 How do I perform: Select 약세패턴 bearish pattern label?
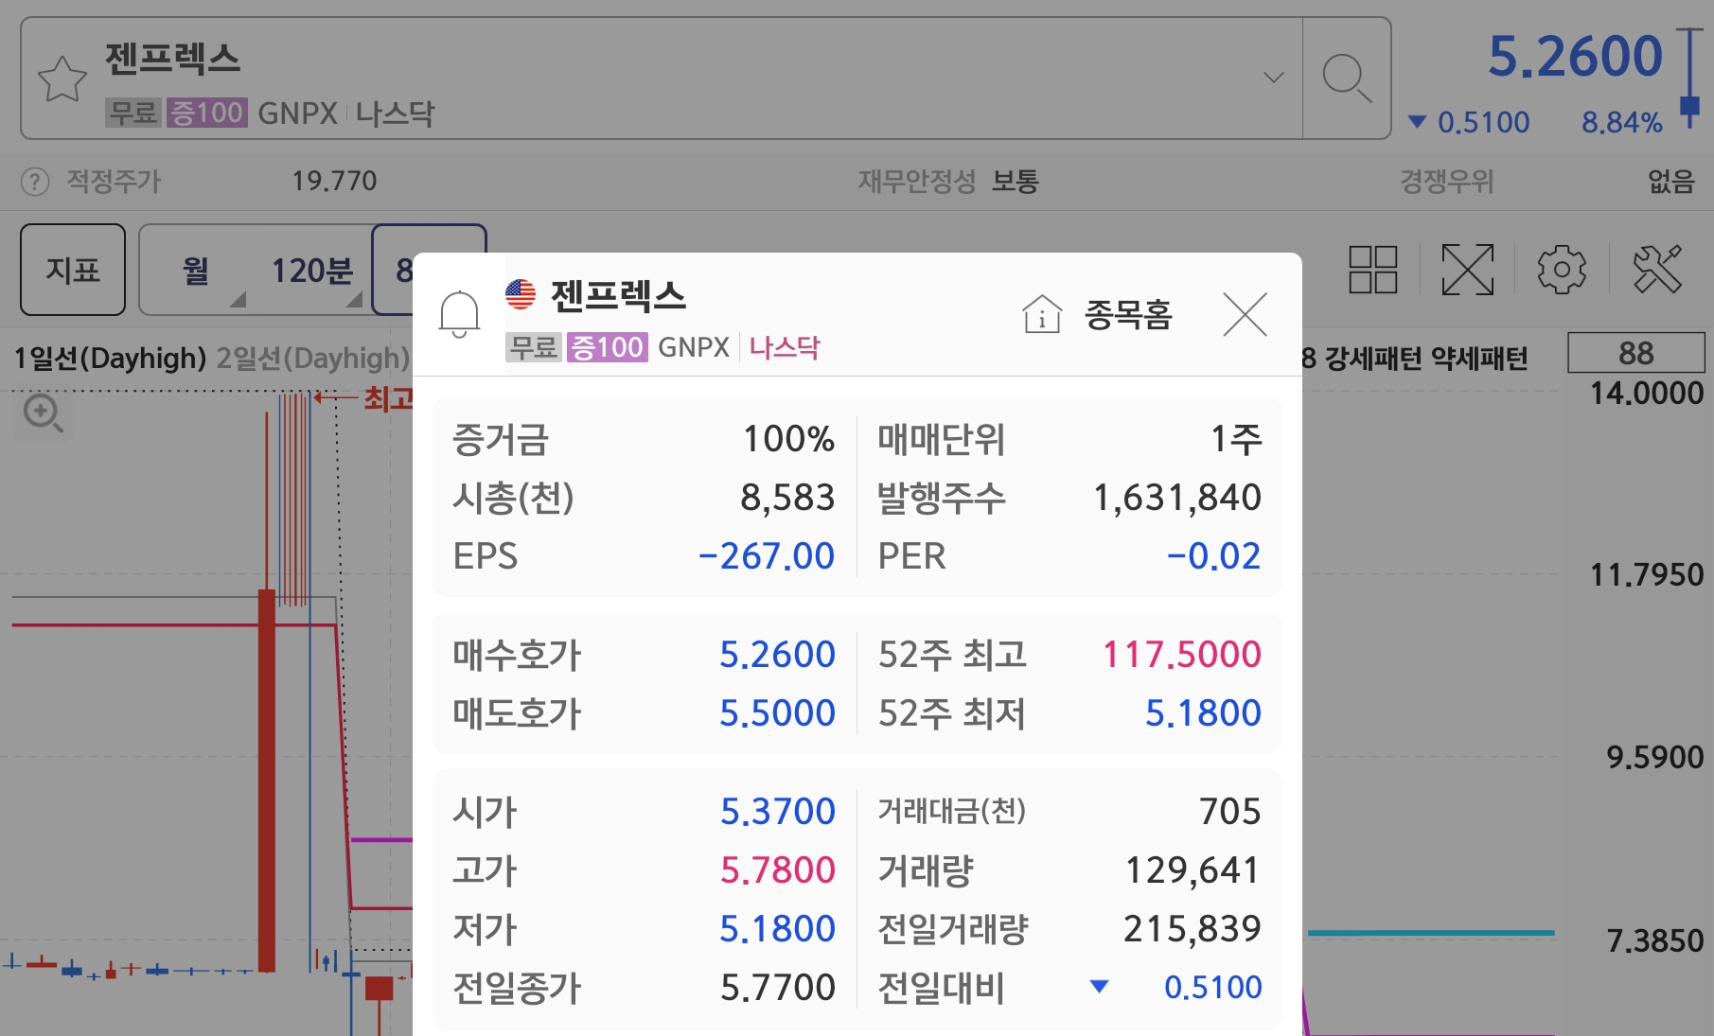pos(1480,359)
